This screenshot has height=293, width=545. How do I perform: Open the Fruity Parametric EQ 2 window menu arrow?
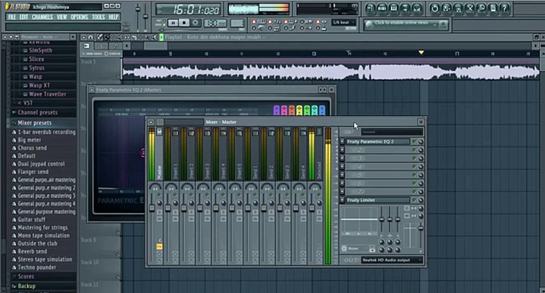pos(92,90)
